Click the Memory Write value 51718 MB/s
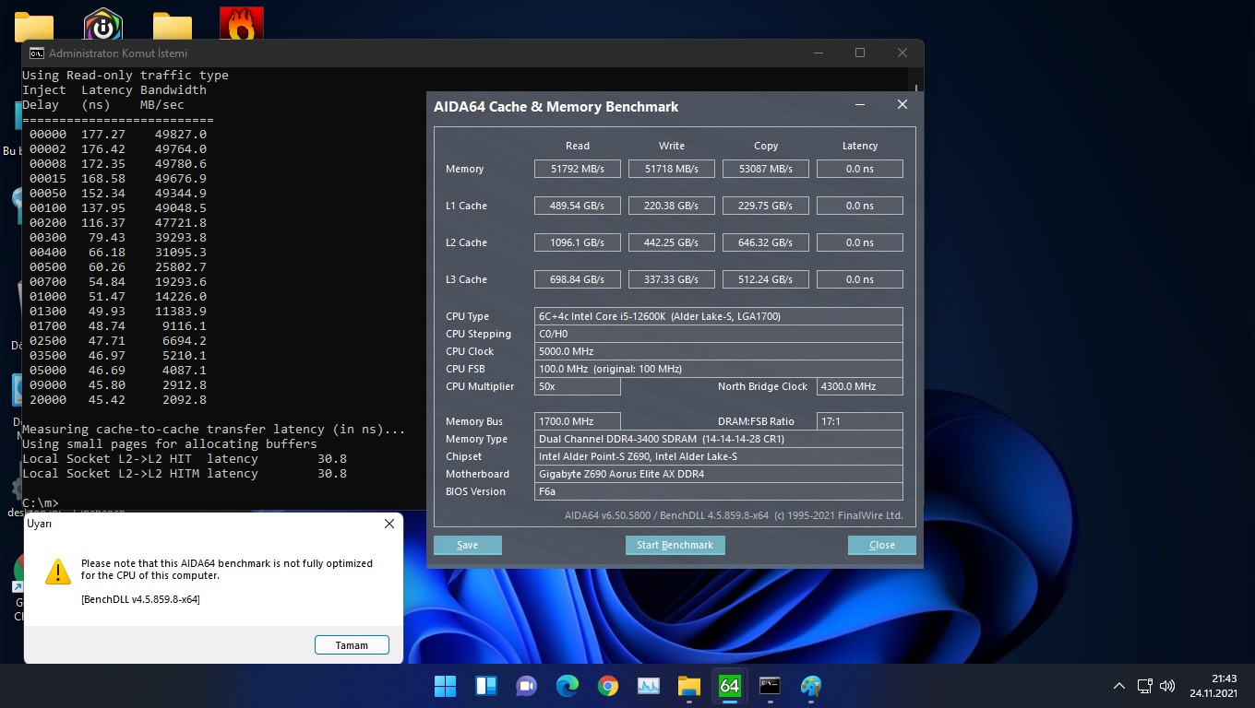This screenshot has width=1255, height=708. click(672, 169)
